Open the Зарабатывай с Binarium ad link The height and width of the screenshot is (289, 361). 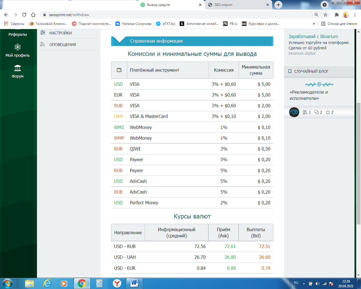[313, 36]
